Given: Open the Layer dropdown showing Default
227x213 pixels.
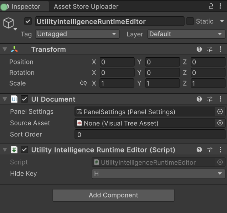Looking at the screenshot, I should (186, 34).
